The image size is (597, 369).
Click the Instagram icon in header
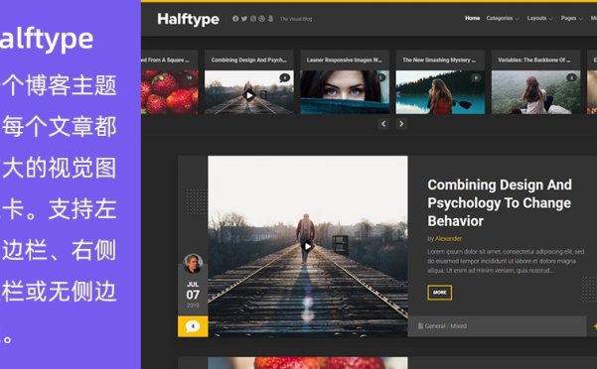click(253, 19)
